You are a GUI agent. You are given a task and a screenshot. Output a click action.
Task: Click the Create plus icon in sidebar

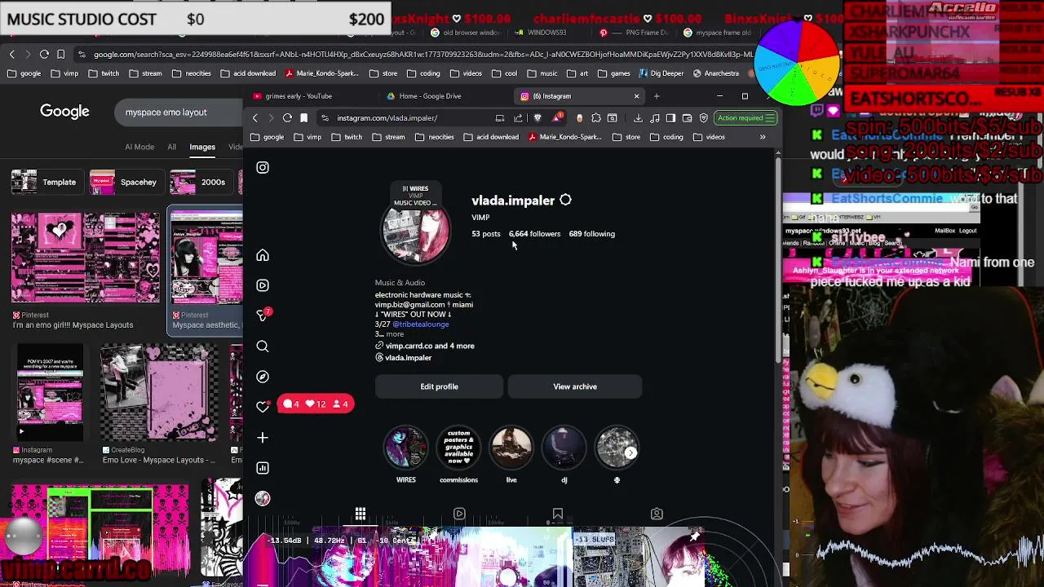263,438
